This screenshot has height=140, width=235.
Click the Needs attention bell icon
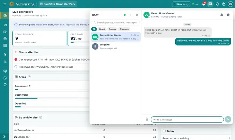coord(16,52)
